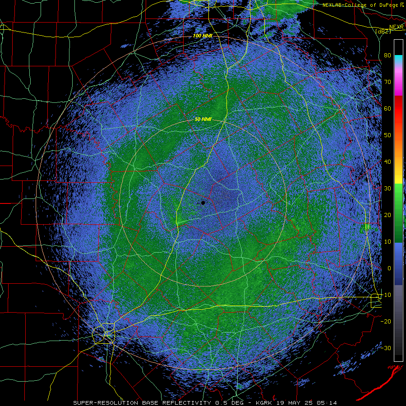Click the yellow band of the color bar
The height and width of the screenshot is (406, 406).
pos(398,180)
